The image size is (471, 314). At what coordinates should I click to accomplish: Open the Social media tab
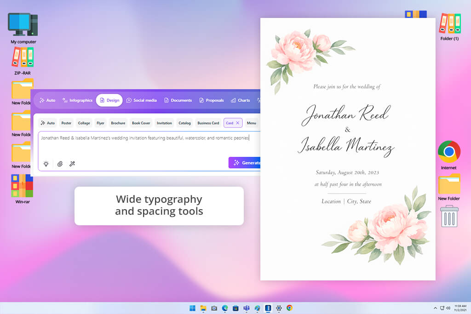(x=142, y=100)
